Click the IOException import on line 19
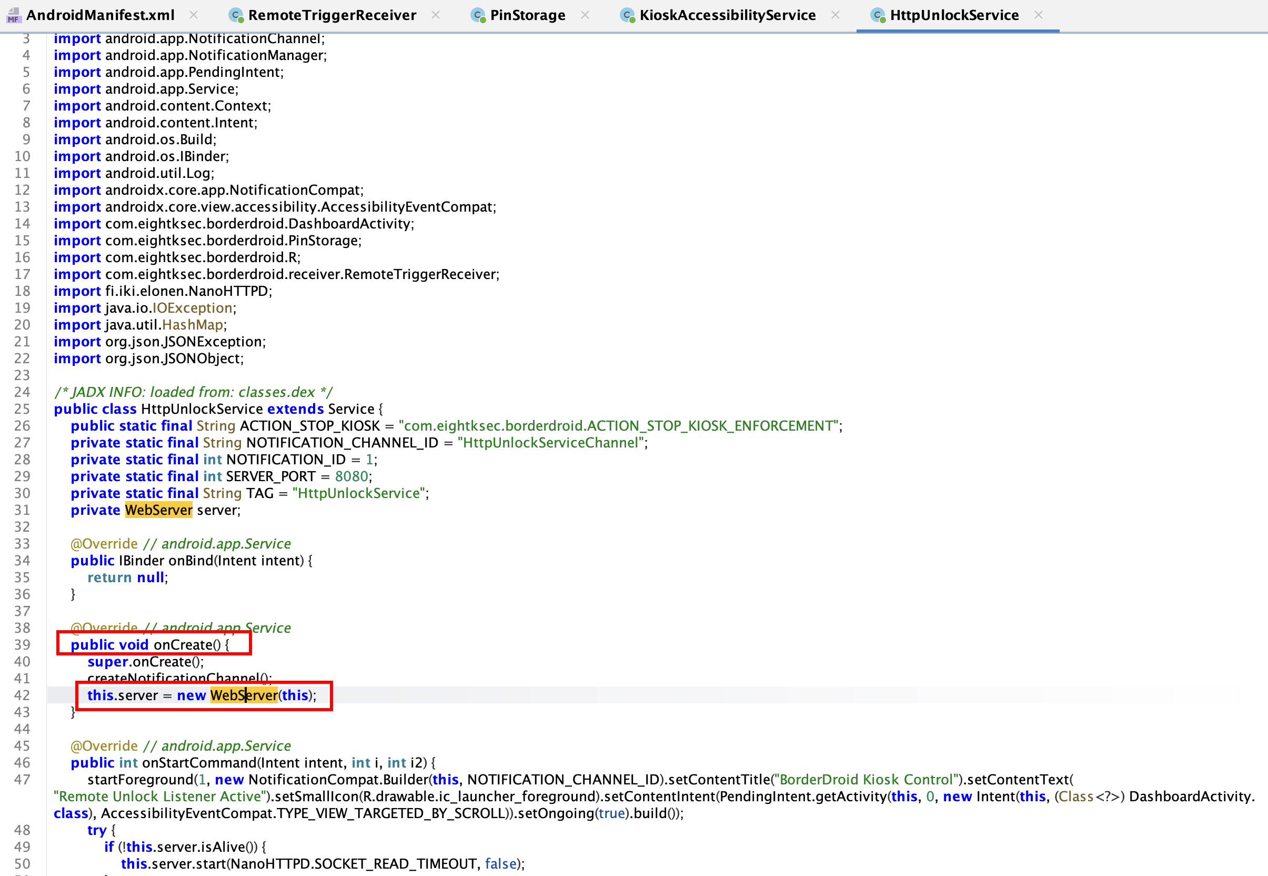 [x=145, y=308]
